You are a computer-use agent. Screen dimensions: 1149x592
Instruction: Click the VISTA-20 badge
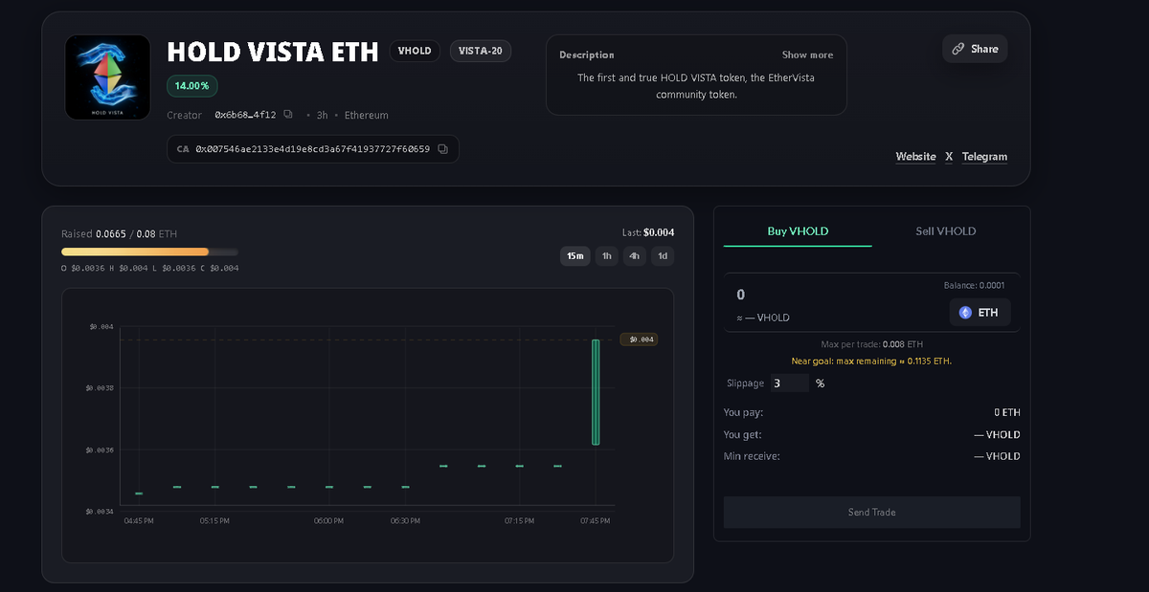click(481, 51)
